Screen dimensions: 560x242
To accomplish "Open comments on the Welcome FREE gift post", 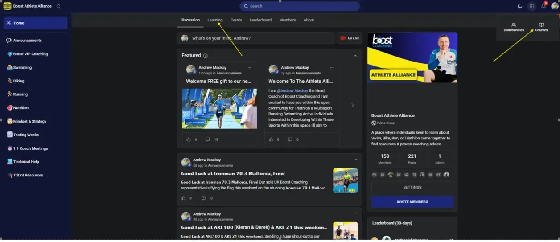I will tap(208, 139).
